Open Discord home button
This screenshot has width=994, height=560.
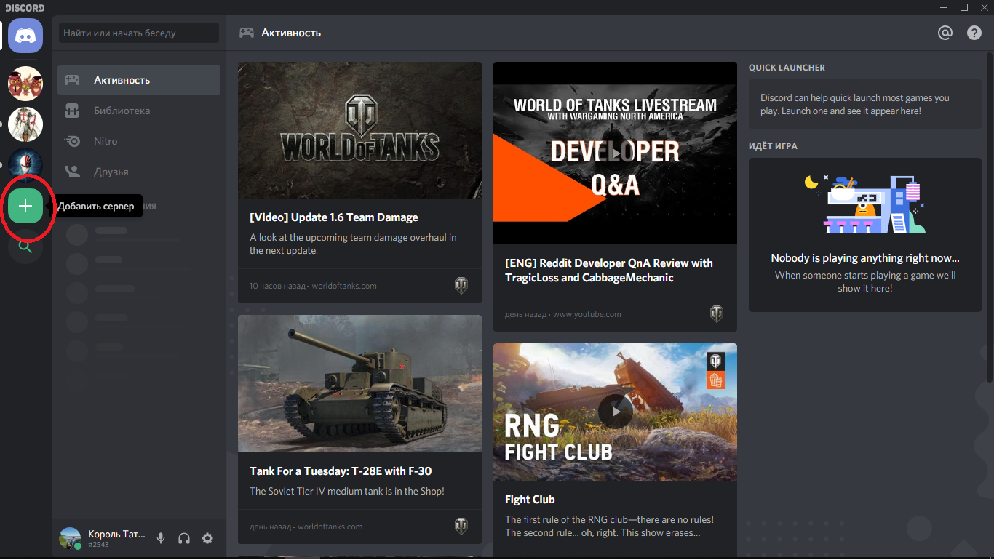(25, 36)
